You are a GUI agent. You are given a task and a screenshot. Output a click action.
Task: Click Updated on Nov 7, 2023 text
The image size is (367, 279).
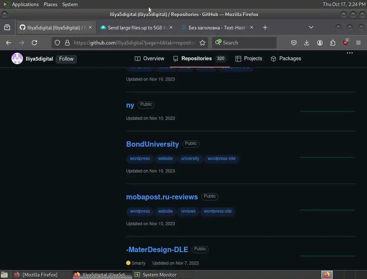176,263
